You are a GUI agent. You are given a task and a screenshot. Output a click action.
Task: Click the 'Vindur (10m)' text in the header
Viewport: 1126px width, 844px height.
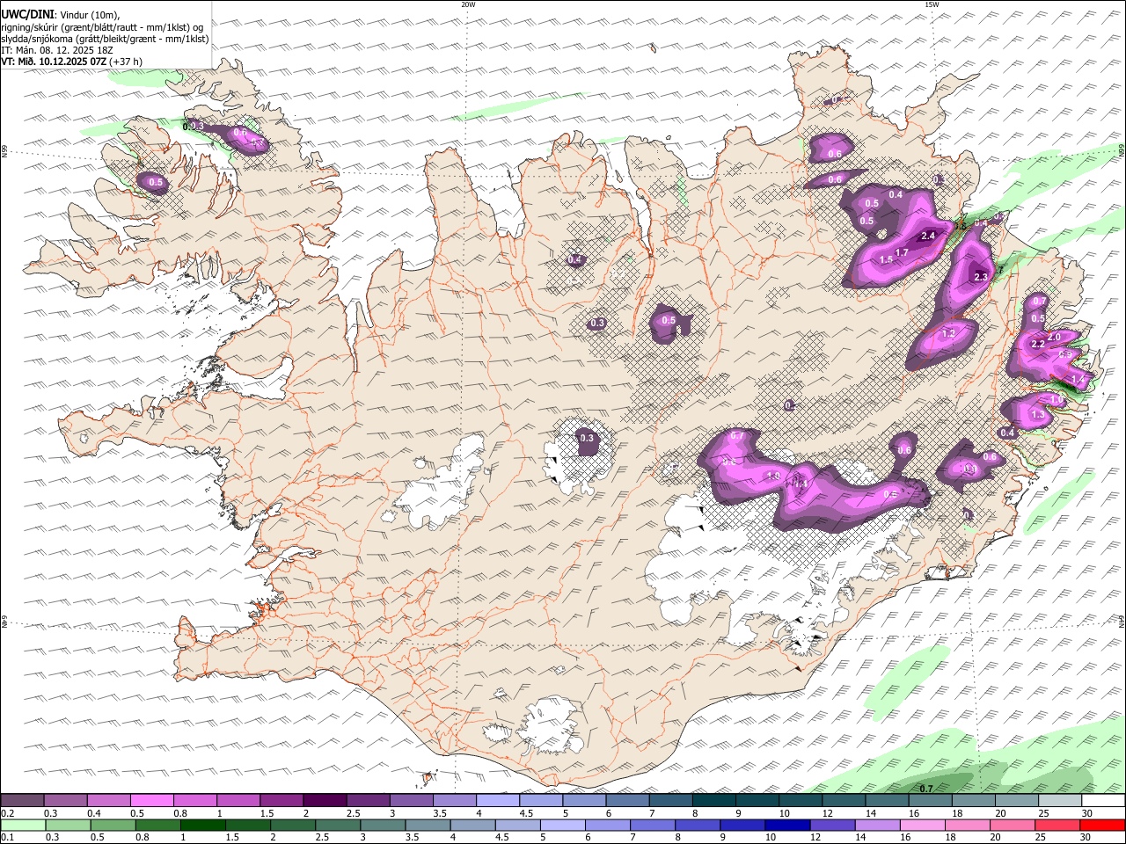point(87,15)
